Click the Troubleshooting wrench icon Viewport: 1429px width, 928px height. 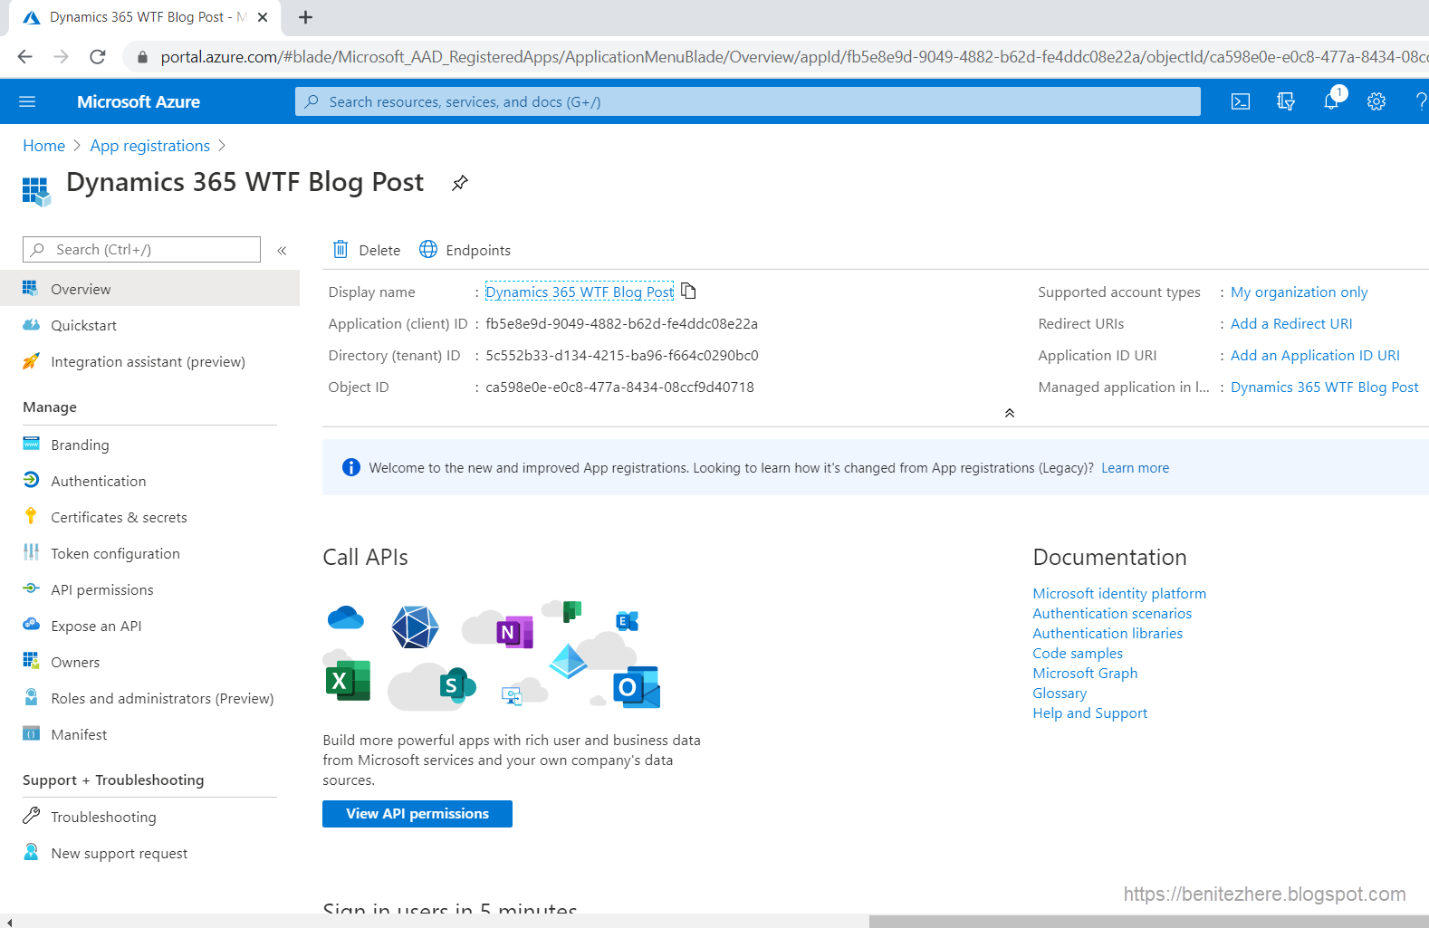[x=31, y=816]
